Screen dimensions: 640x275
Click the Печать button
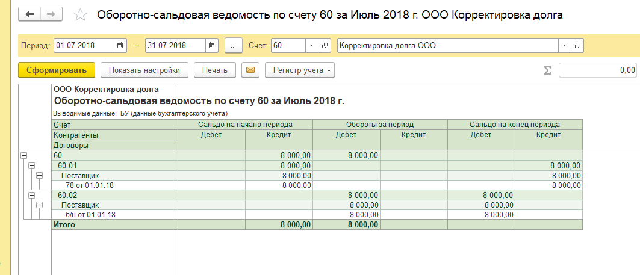[215, 70]
